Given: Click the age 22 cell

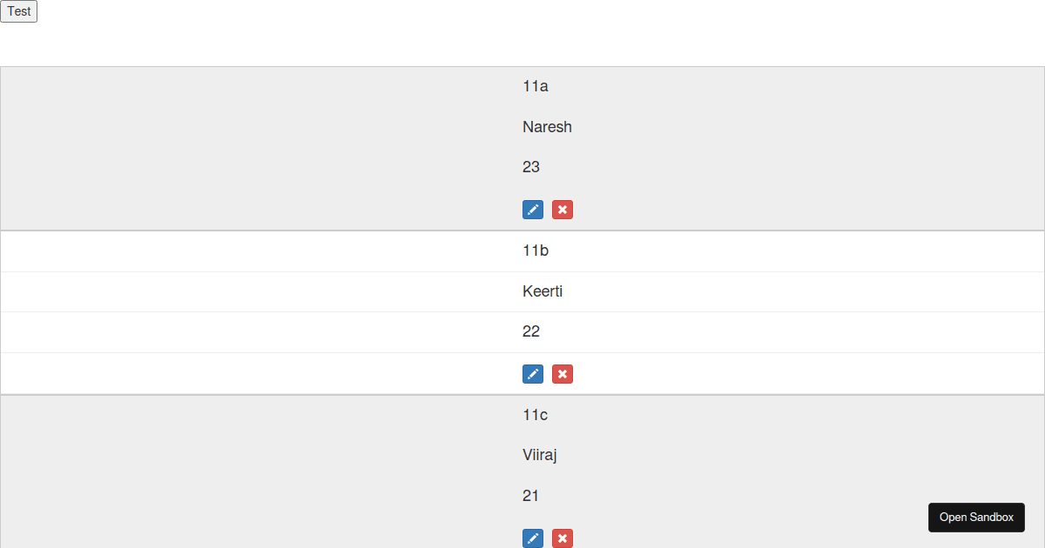Looking at the screenshot, I should coord(531,331).
